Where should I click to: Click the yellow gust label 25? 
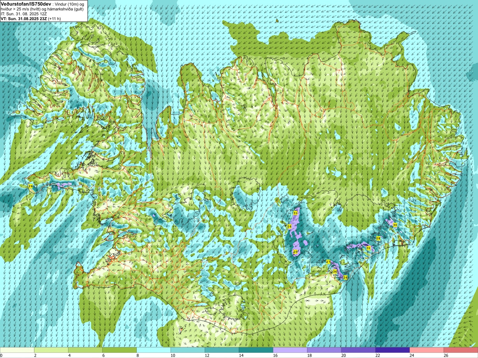(x=295, y=252)
